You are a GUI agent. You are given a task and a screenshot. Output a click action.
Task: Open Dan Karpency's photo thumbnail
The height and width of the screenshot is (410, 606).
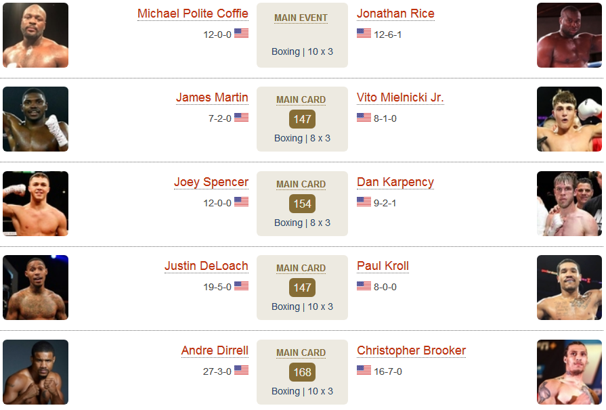coord(569,204)
